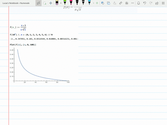This screenshot has width=167, height=125.
Task: Pick the second dark pen
Action: (x=83, y=2)
